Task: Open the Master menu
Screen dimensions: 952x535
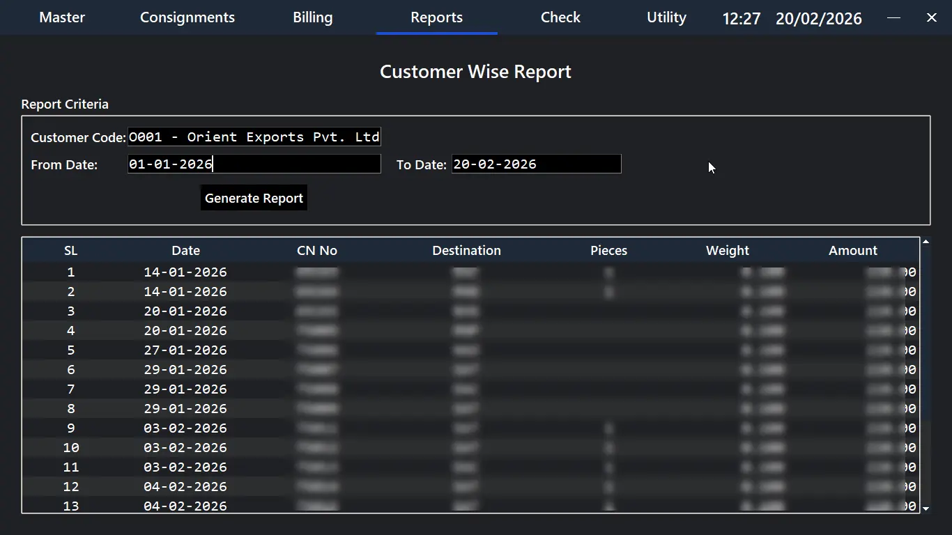Action: (x=62, y=17)
